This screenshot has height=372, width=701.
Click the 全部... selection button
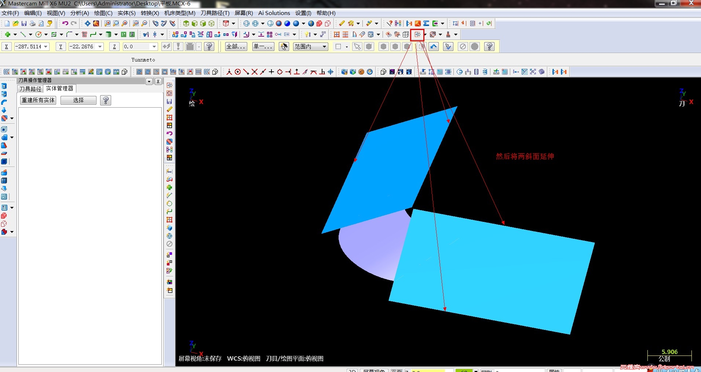coord(236,46)
